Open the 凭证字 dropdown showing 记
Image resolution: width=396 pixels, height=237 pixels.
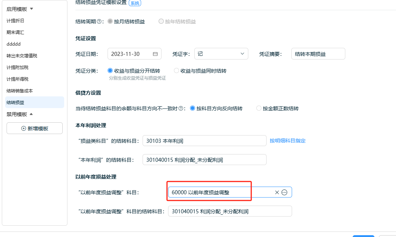[x=221, y=54]
